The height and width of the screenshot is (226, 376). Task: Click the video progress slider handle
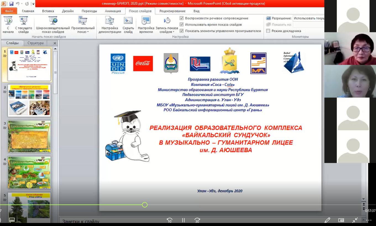[145, 205]
